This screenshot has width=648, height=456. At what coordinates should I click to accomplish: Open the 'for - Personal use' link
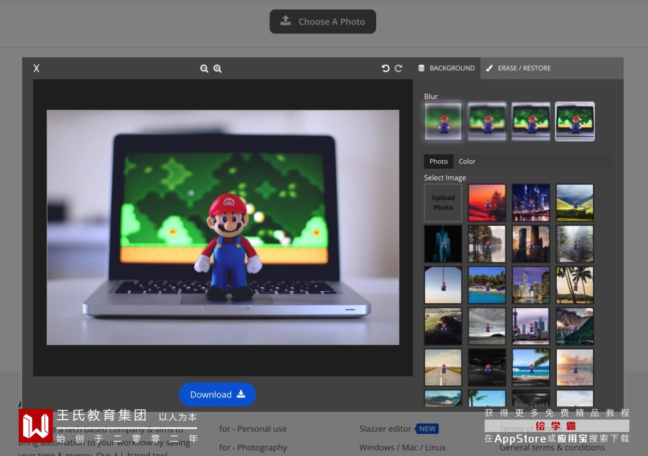[x=253, y=429]
